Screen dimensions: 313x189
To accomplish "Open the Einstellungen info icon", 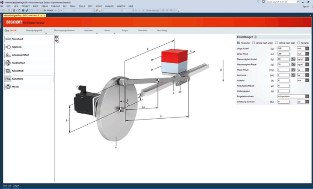I will (x=256, y=37).
